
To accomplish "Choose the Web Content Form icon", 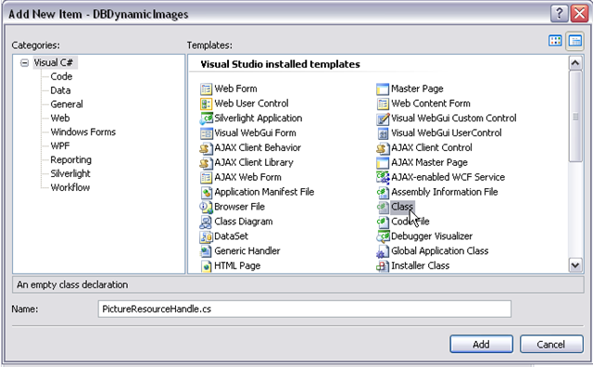I will click(383, 104).
